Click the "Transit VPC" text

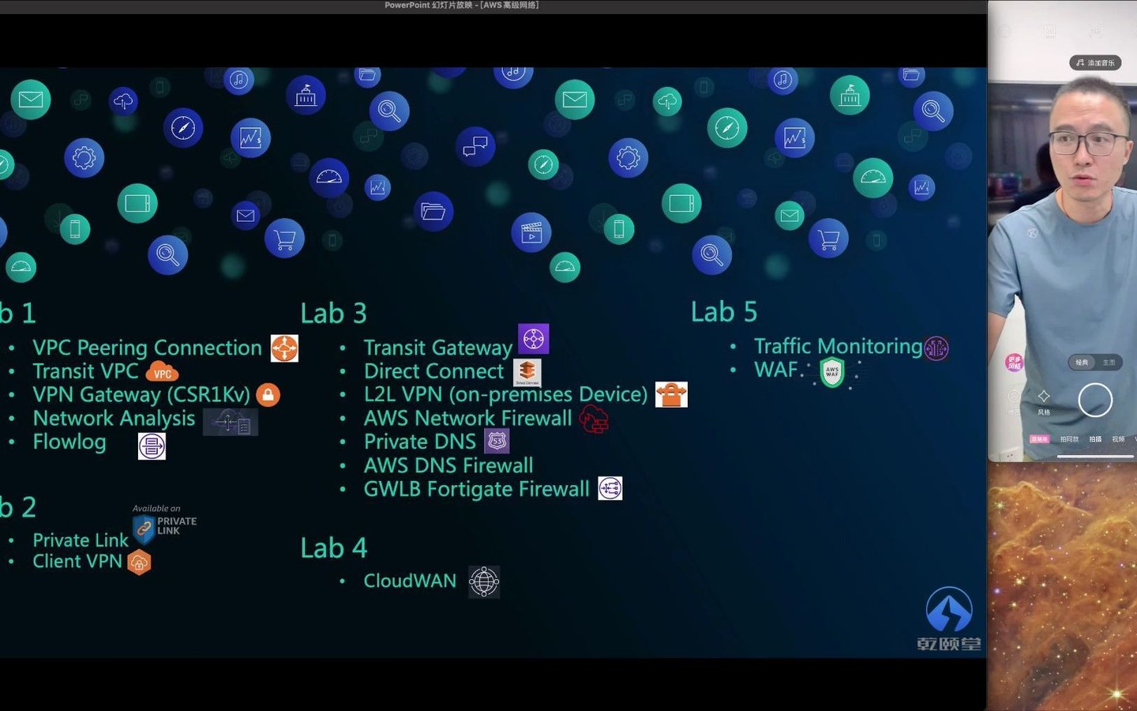pyautogui.click(x=85, y=371)
